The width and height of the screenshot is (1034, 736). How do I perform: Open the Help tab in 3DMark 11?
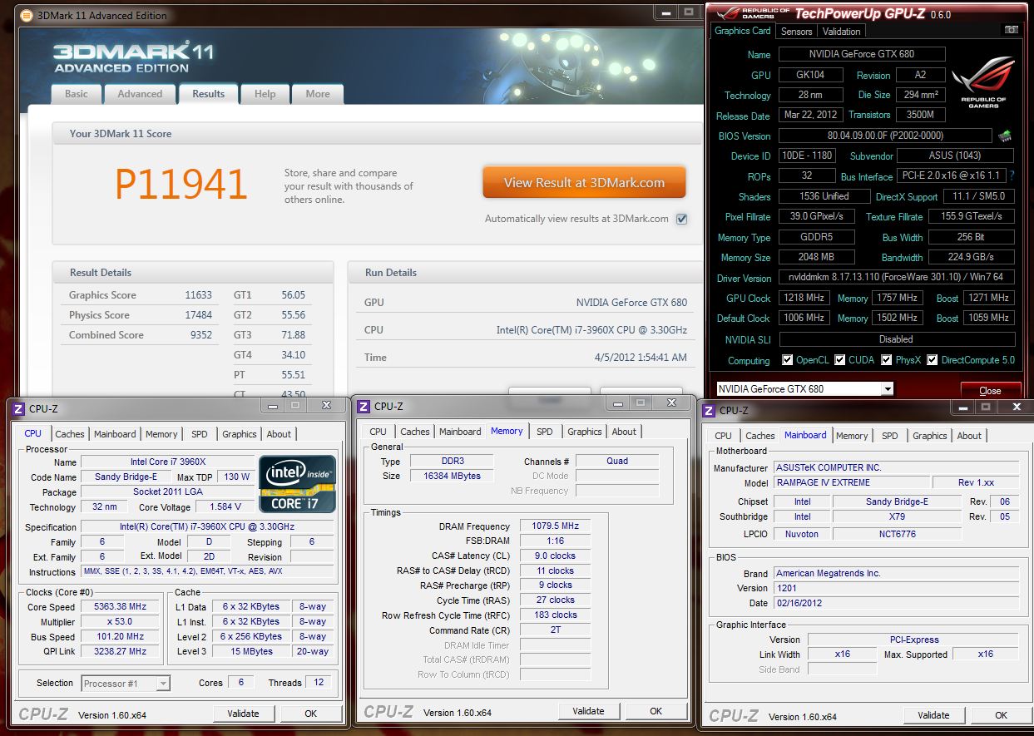tap(265, 94)
